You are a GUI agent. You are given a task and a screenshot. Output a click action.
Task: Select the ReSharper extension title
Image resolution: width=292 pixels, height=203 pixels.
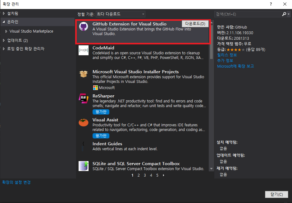click(x=103, y=96)
